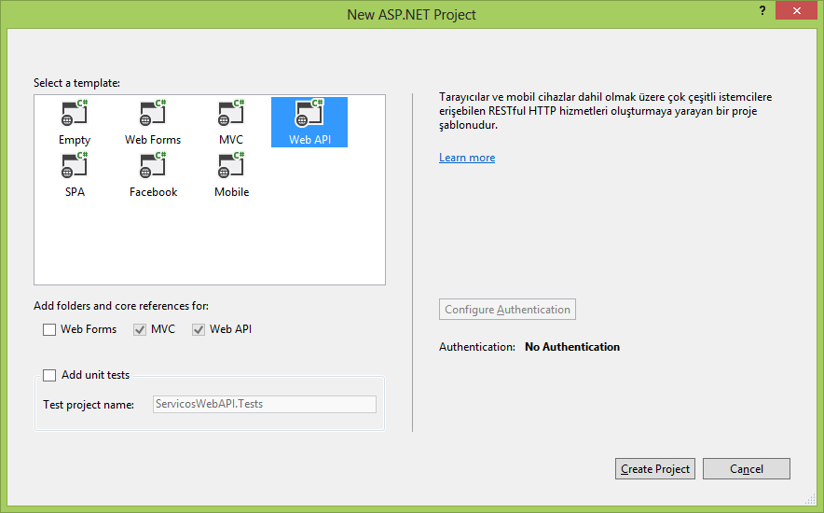Enable the Web Forms references checkbox
Screen dimensions: 824x513
(x=49, y=329)
